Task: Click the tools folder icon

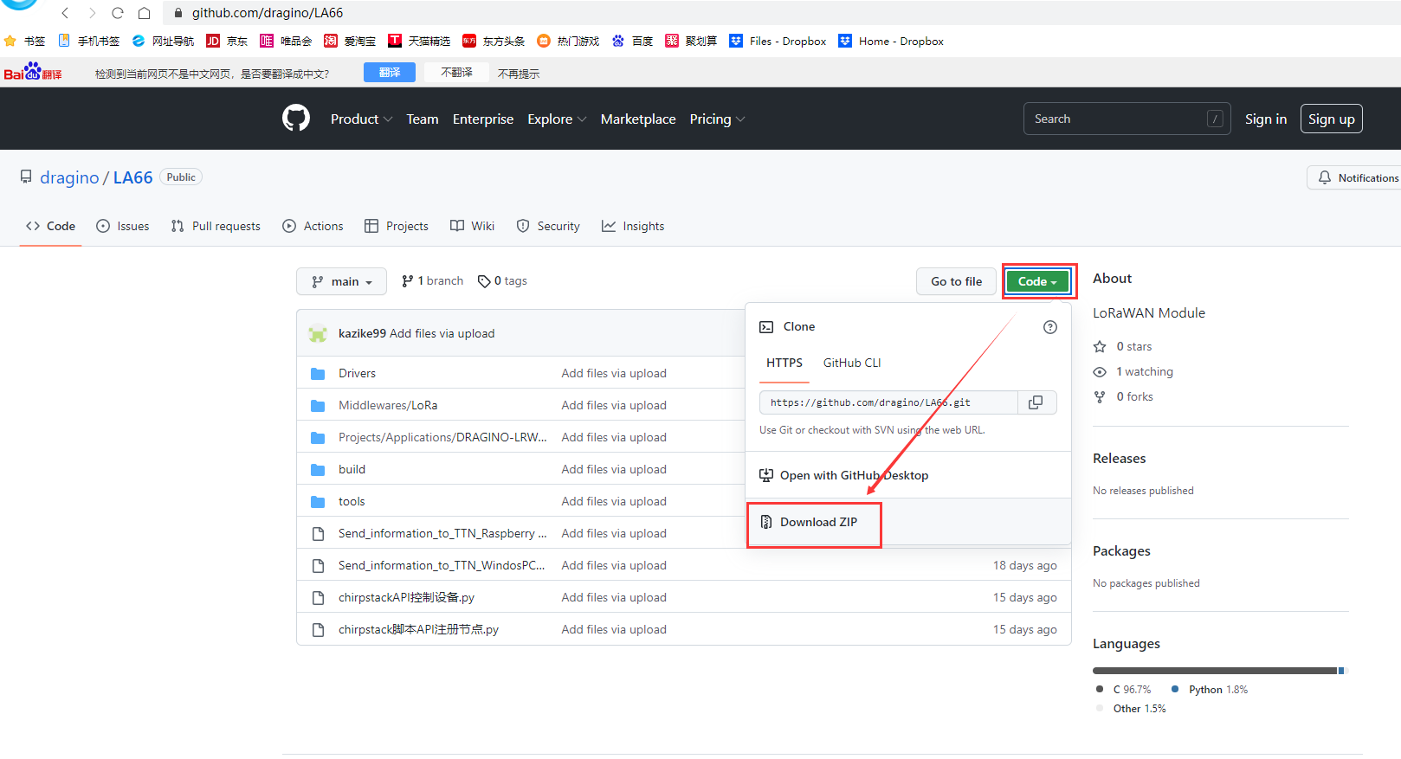Action: (318, 502)
